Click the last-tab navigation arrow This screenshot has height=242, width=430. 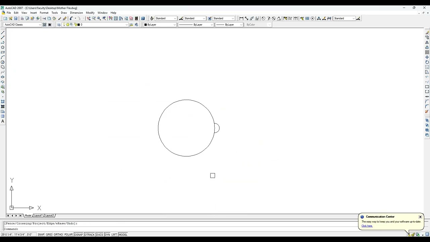click(20, 215)
